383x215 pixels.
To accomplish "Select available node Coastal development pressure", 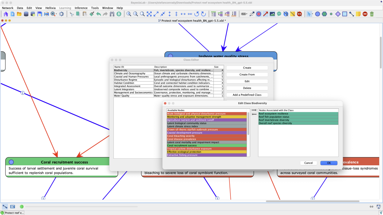I will [207, 133].
